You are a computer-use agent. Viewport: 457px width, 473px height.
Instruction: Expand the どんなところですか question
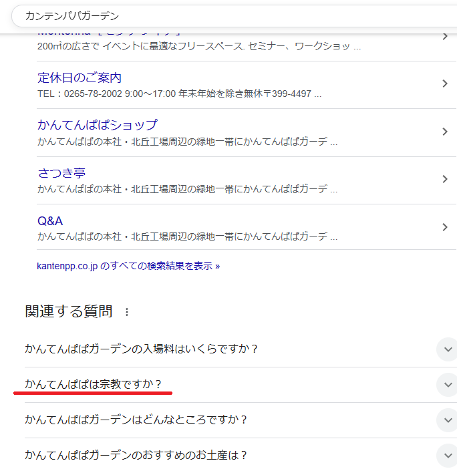[x=445, y=420]
